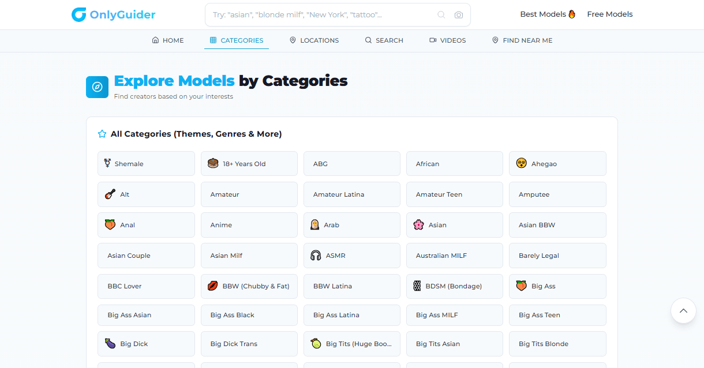This screenshot has width=704, height=368.
Task: Click the headphones icon on the ASMR category
Action: (316, 256)
